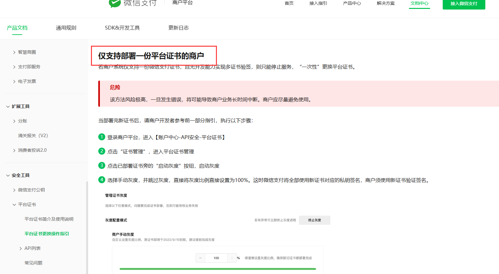The width and height of the screenshot is (499, 274).
Task: Select the 产品文档 tab
Action: [17, 28]
